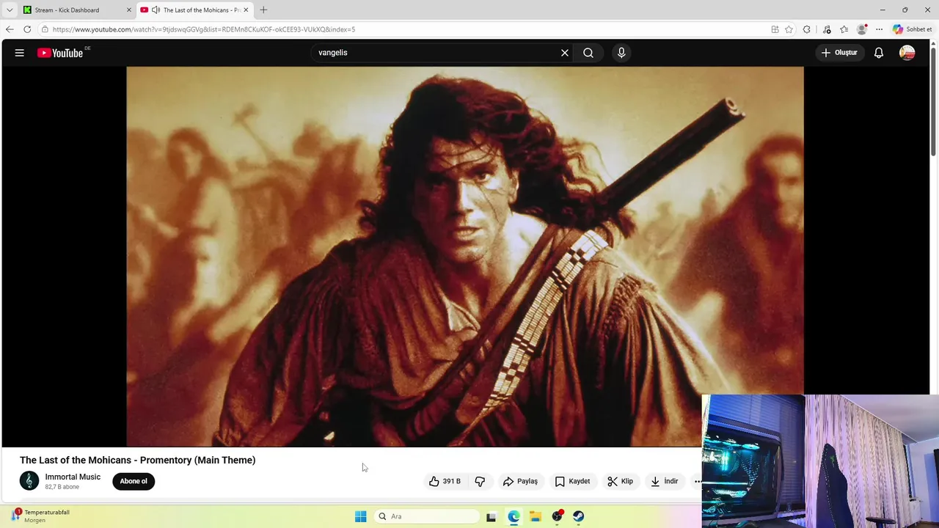The height and width of the screenshot is (528, 939).
Task: Open the Windows Start menu
Action: pos(360,516)
